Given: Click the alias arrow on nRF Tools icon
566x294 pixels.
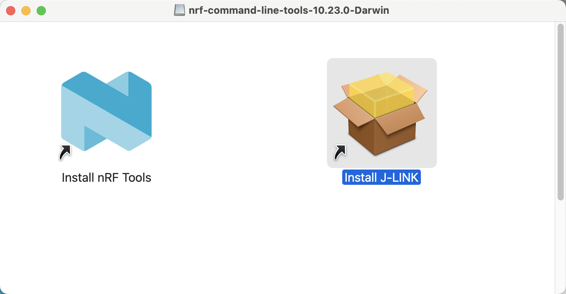Looking at the screenshot, I should (x=65, y=152).
